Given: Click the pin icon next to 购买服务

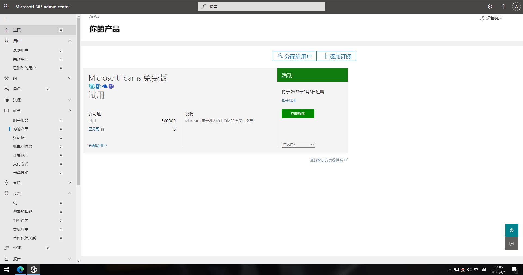Looking at the screenshot, I should pyautogui.click(x=61, y=120).
